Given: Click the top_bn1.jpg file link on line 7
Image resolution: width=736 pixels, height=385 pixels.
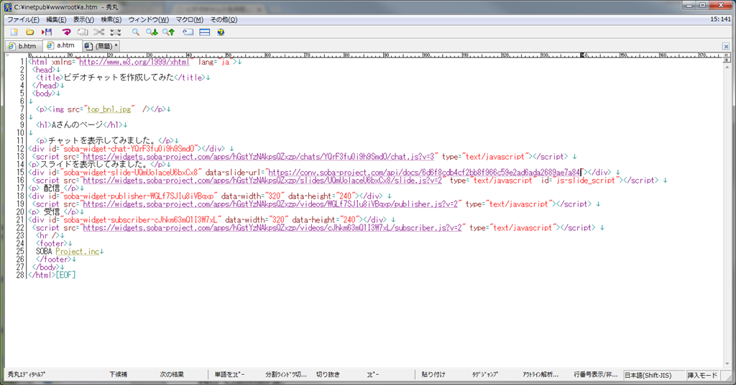Looking at the screenshot, I should (x=109, y=109).
